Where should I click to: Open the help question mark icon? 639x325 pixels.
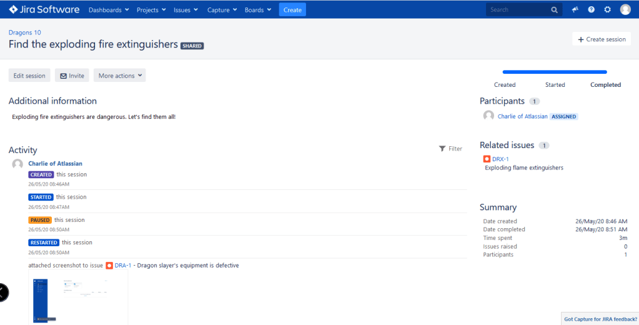point(591,10)
